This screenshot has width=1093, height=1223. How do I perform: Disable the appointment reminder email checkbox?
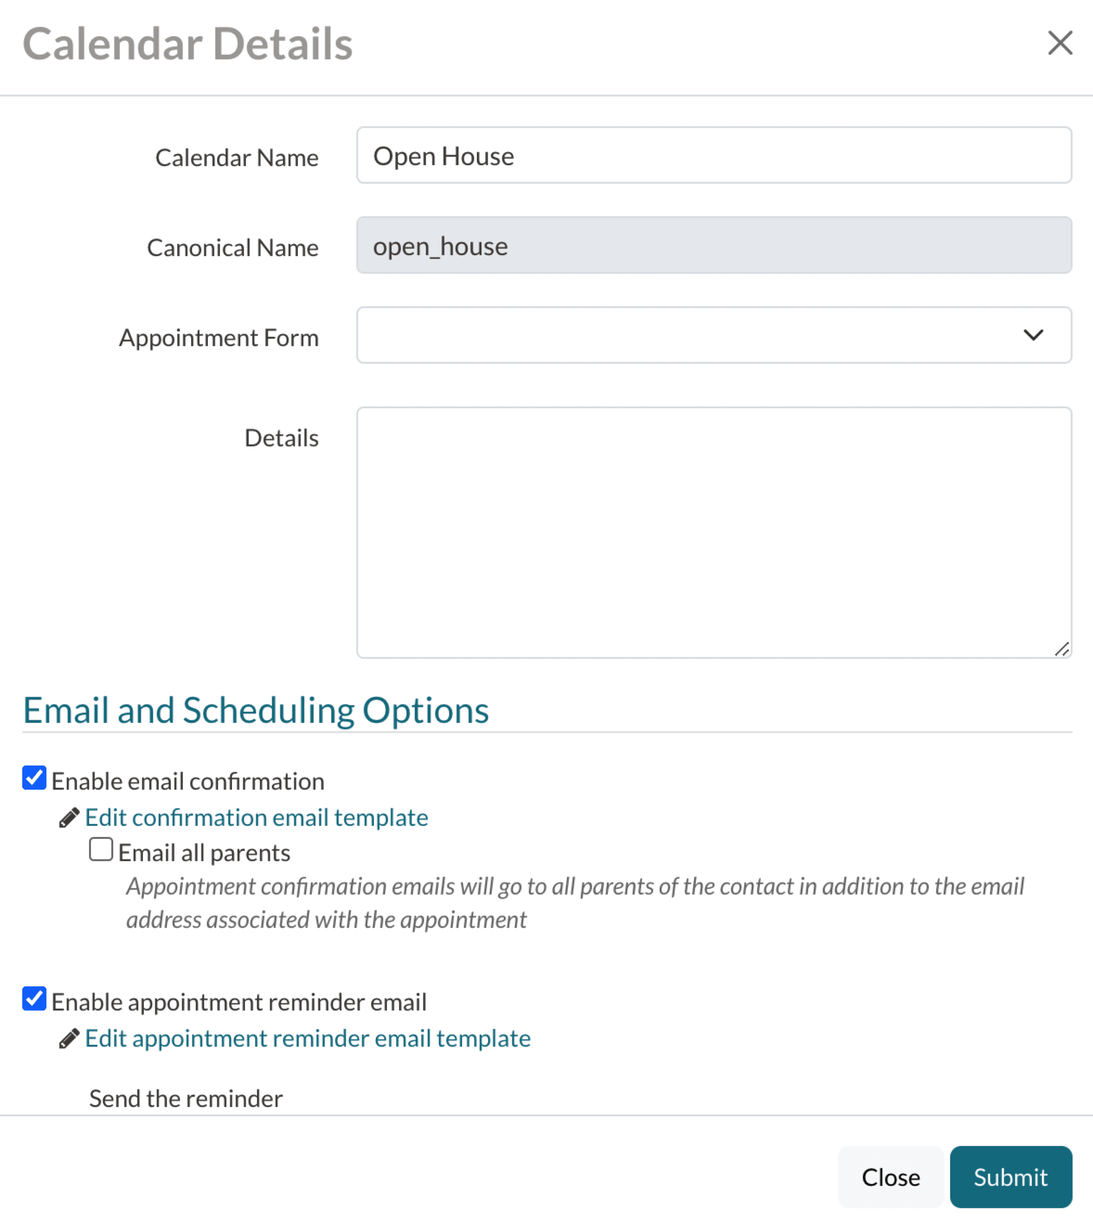pyautogui.click(x=34, y=998)
